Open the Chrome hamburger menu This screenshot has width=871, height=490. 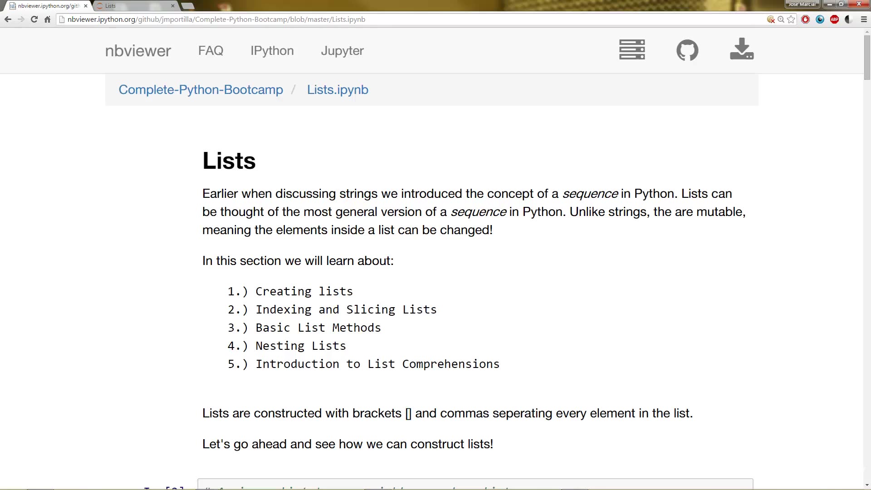(864, 20)
